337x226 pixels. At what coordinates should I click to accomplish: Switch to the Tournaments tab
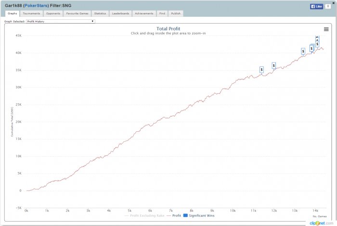point(31,13)
